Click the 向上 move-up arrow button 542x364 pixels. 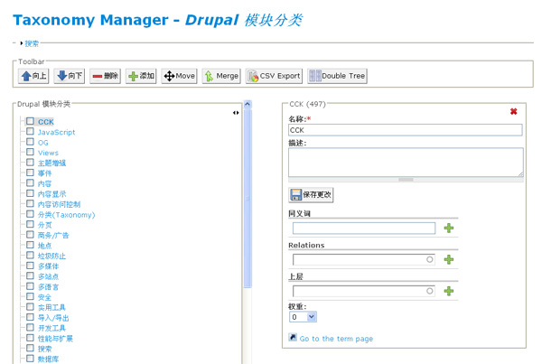pos(33,76)
